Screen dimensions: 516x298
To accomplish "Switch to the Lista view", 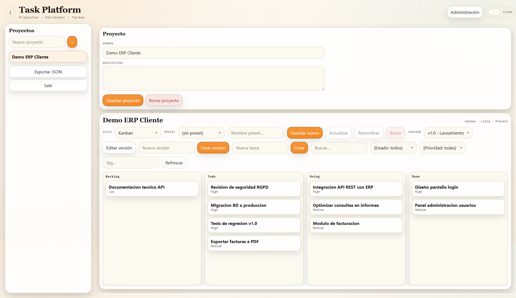I will tap(485, 121).
